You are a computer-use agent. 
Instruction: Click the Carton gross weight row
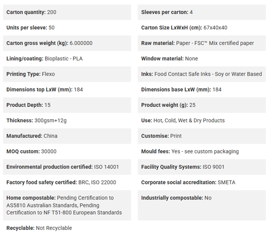[67, 43]
